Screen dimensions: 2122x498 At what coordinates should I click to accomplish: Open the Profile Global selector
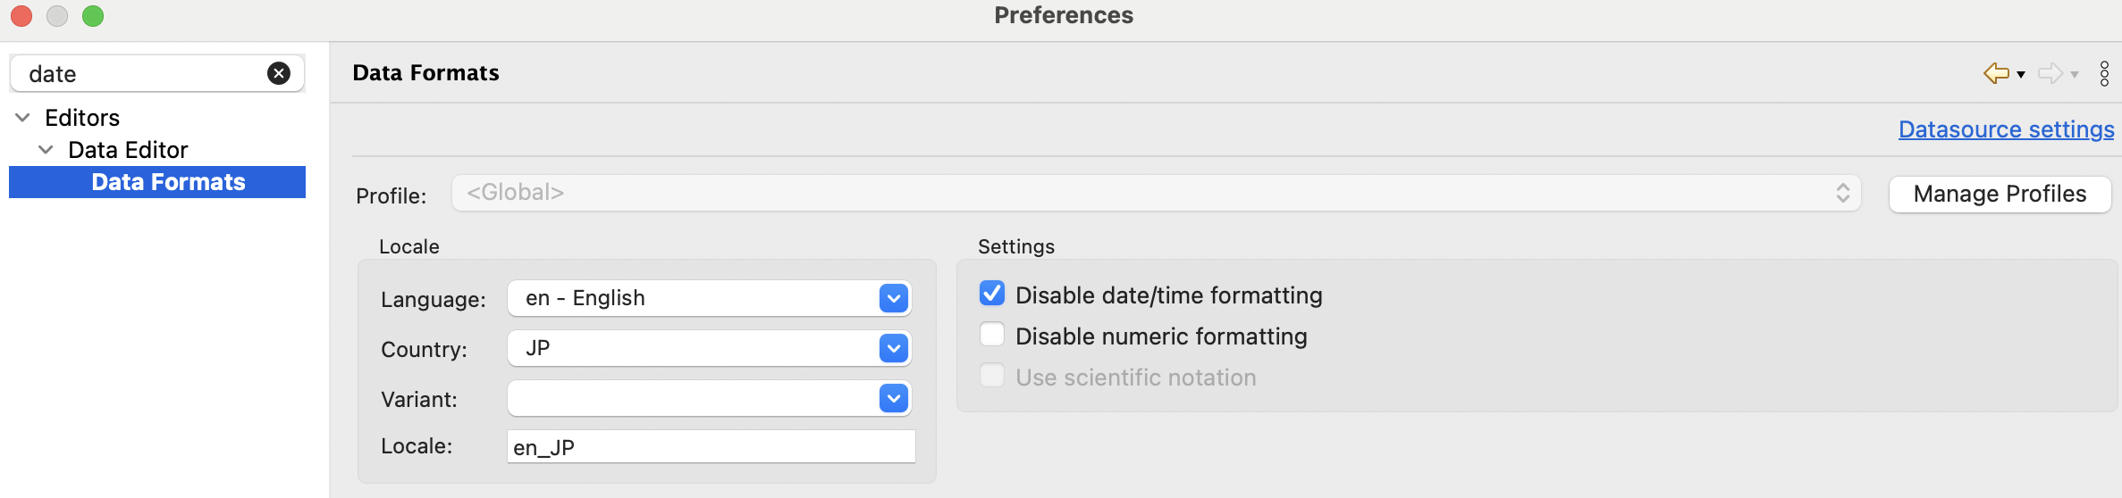[1156, 193]
